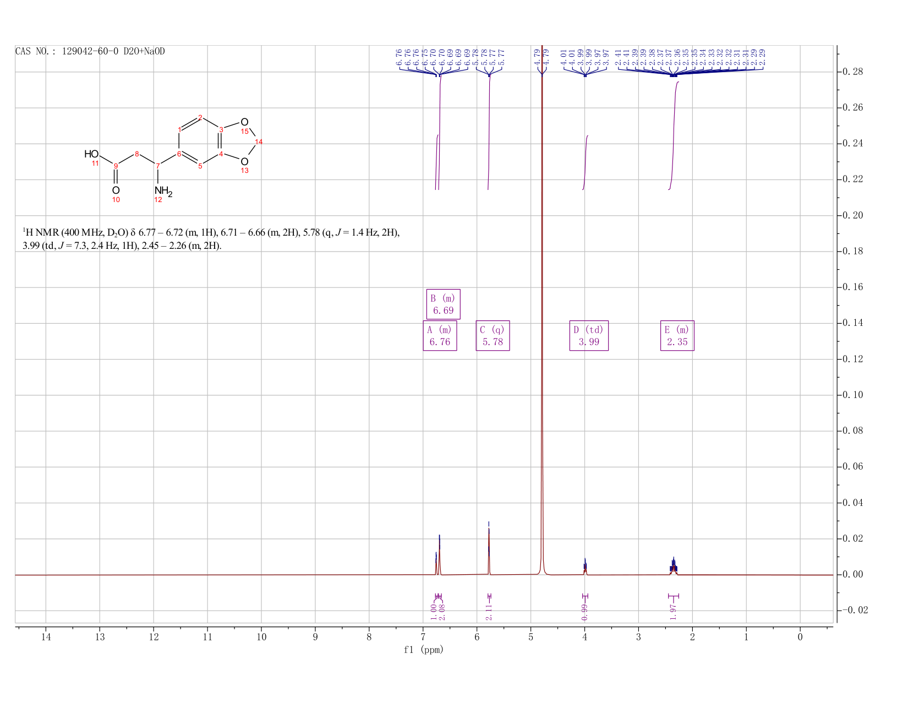This screenshot has height=702, width=908.
Task: Click the integral value 0.99 below 3.99 peak
Action: [x=584, y=611]
